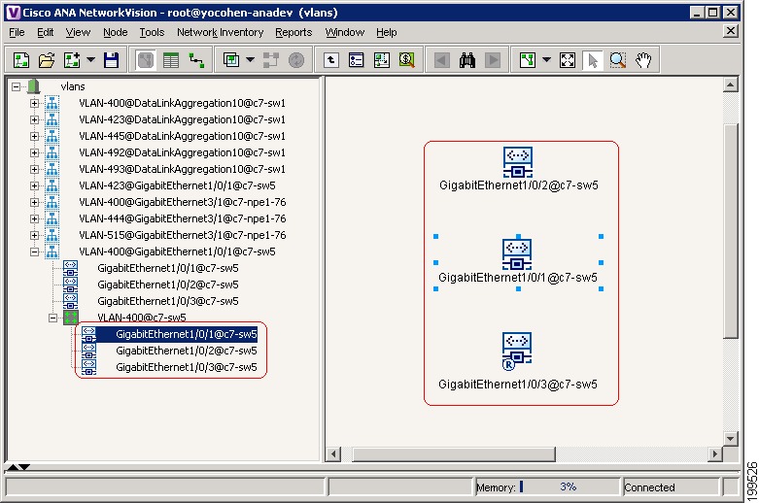Select VLAN-444@GigabitEthernet3/1@c7-npe1-76 tree row
This screenshot has height=503, width=759.
pos(183,218)
